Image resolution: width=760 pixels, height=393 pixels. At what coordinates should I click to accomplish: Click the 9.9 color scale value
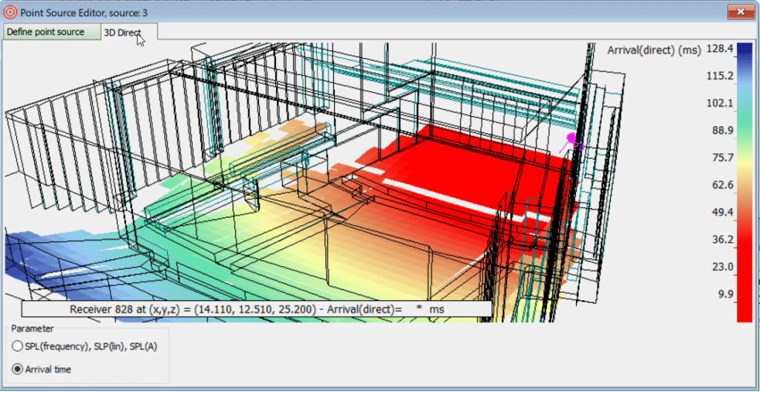[x=724, y=294]
